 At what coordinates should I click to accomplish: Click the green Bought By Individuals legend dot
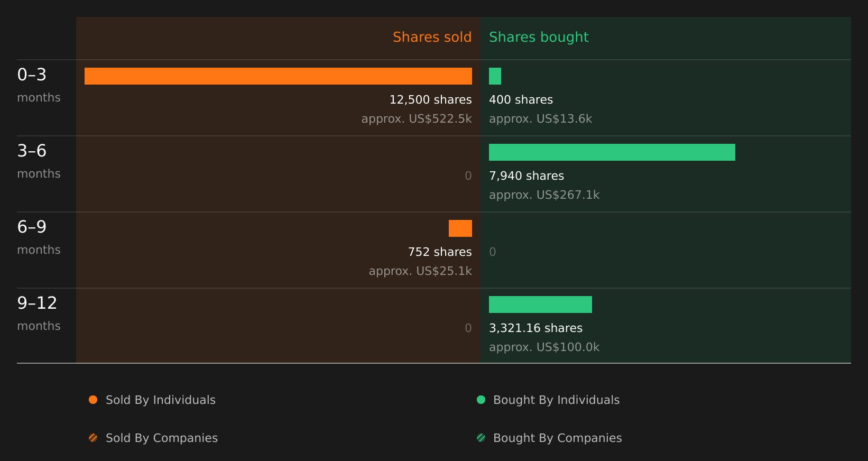tap(481, 400)
